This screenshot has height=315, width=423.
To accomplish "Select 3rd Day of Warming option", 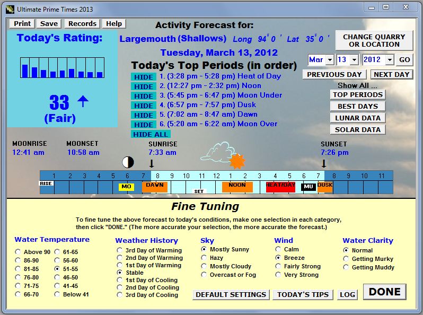I will [119, 250].
